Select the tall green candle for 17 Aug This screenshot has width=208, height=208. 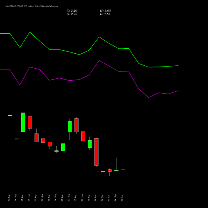(23, 122)
